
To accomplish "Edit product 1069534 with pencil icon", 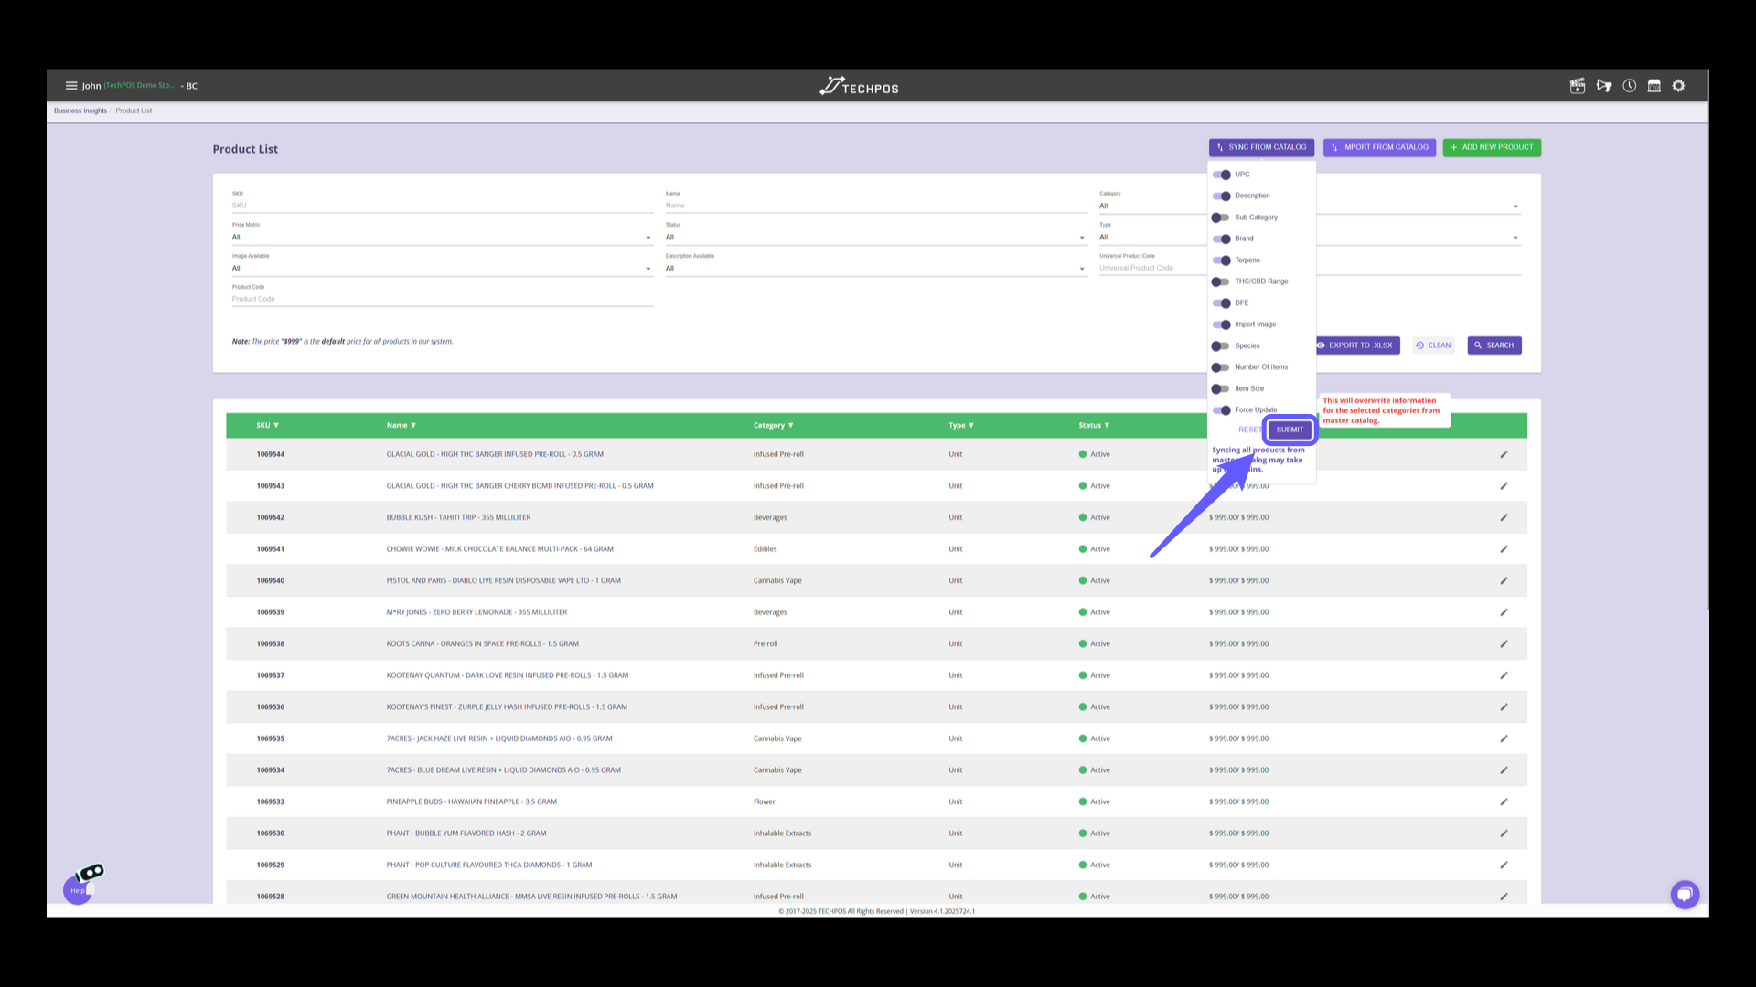I will coord(1504,770).
